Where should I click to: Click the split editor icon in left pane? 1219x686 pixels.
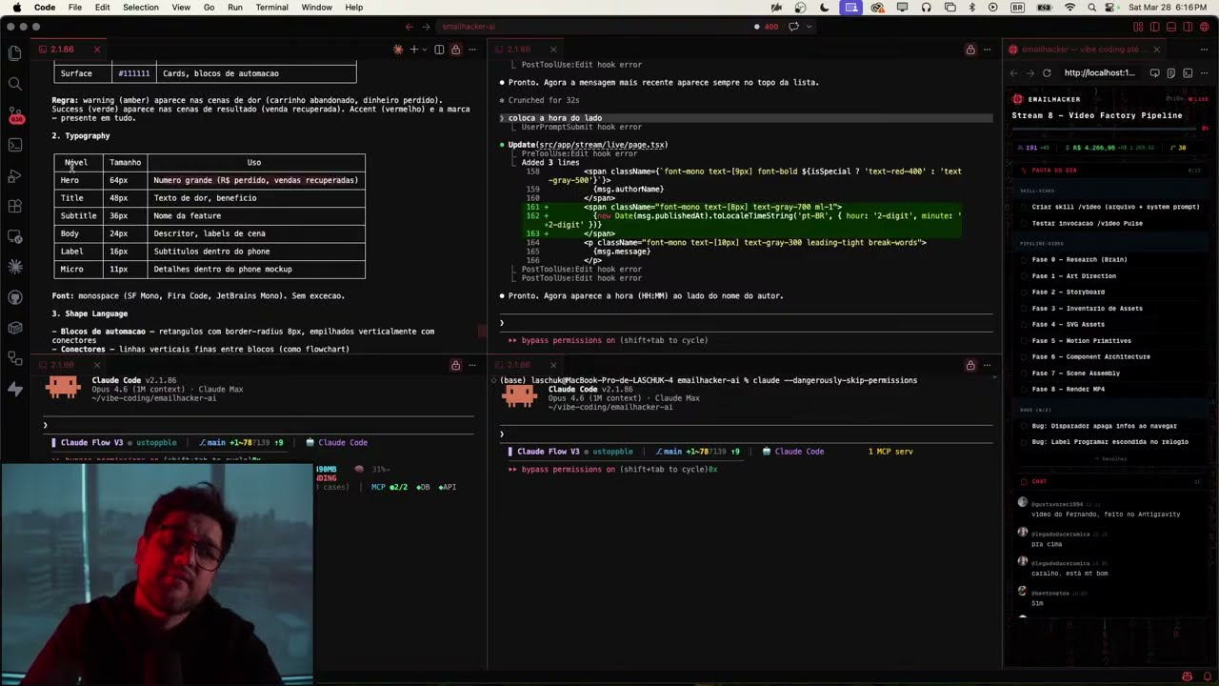[x=439, y=49]
